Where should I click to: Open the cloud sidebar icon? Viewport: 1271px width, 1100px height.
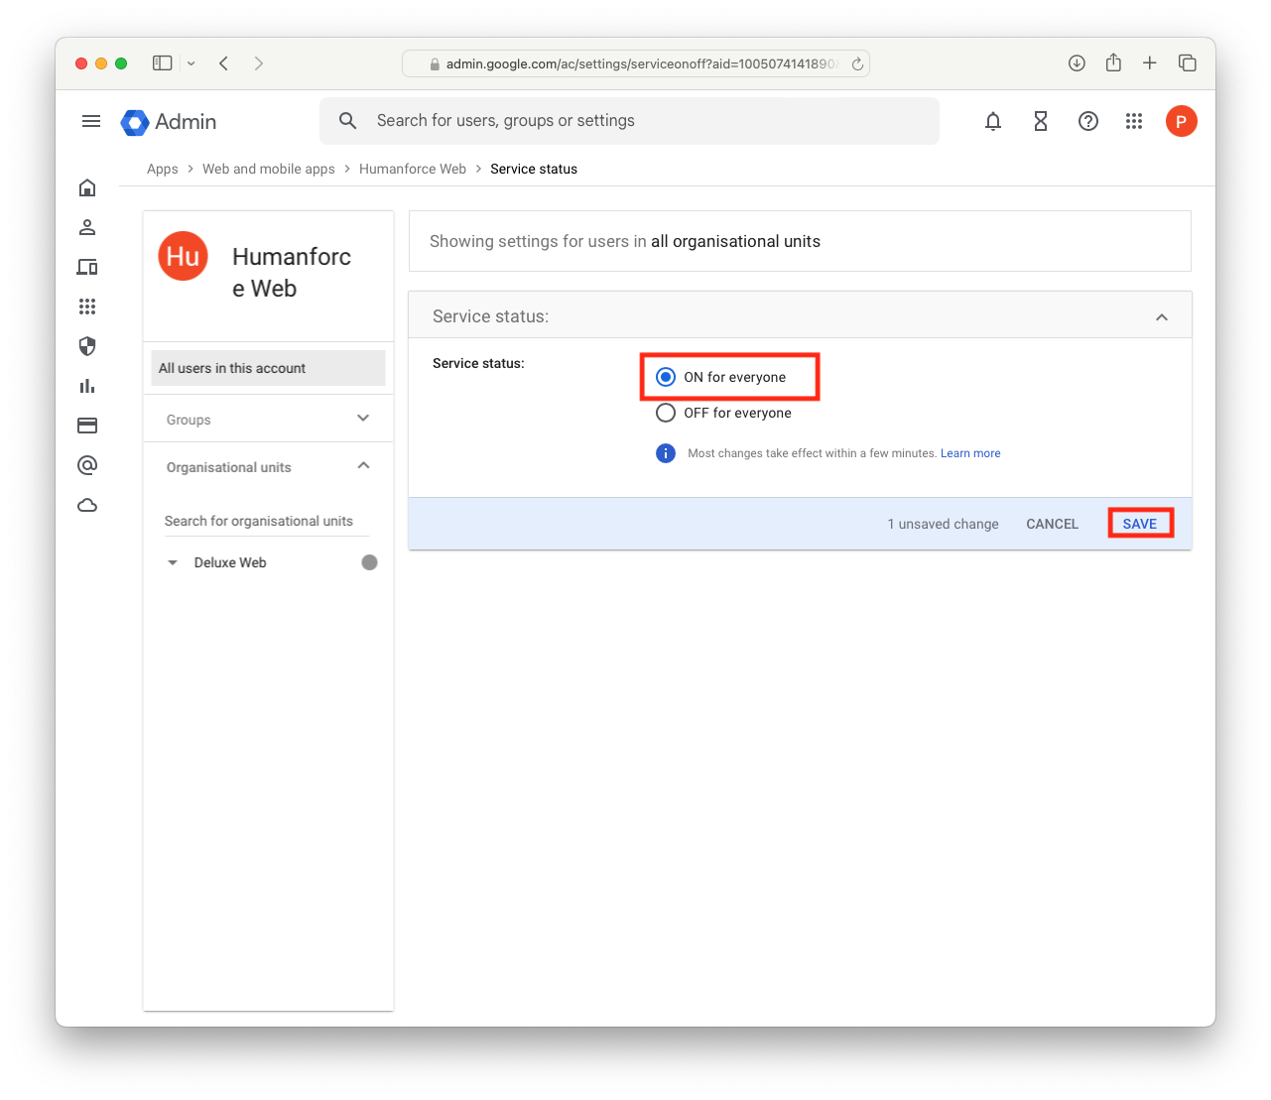[x=87, y=505]
